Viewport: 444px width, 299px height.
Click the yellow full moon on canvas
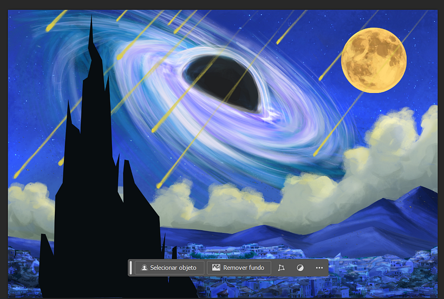click(x=374, y=60)
